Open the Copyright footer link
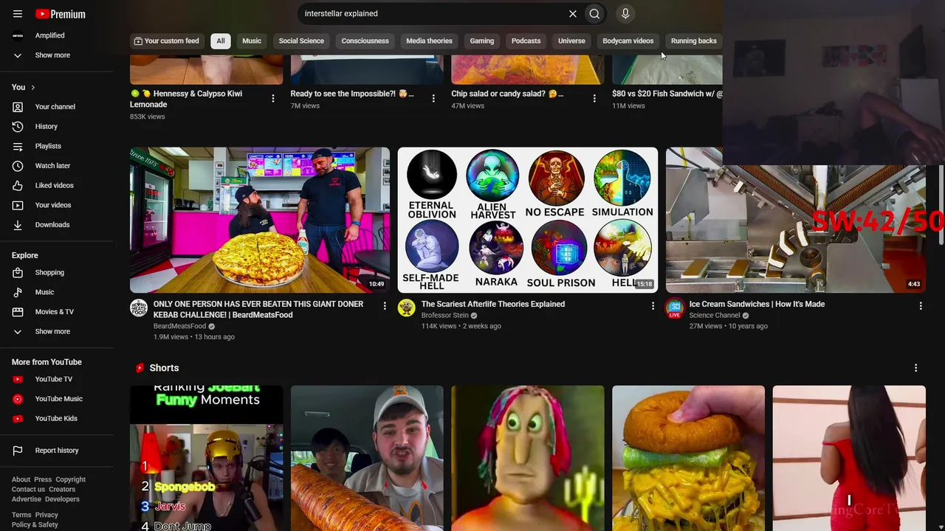This screenshot has width=945, height=531. [71, 479]
